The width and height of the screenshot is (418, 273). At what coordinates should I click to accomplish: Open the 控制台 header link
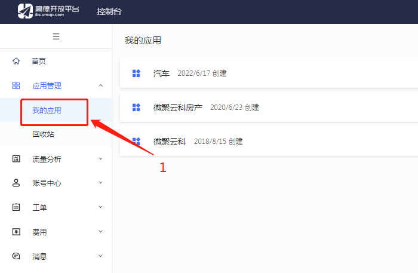[x=109, y=11]
